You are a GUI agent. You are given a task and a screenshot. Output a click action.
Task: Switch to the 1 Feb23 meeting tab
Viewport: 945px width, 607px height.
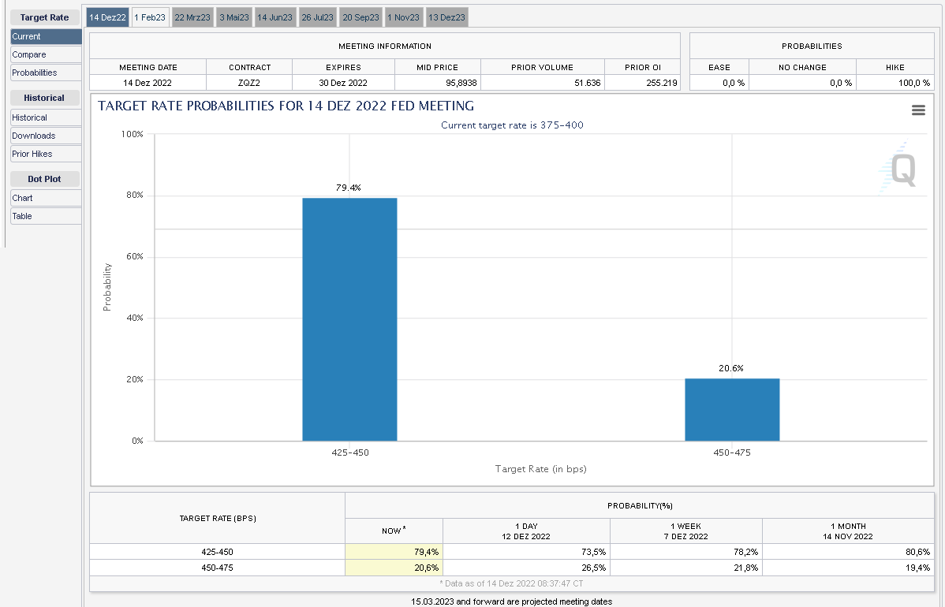(150, 16)
